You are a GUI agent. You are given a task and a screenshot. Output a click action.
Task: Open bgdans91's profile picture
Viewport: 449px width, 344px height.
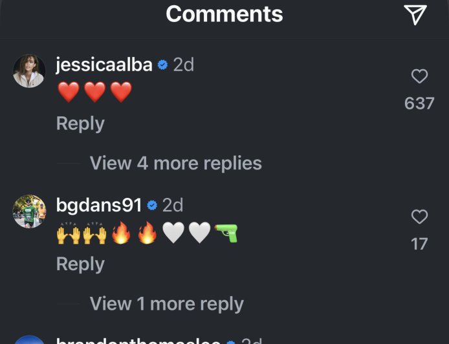[29, 211]
